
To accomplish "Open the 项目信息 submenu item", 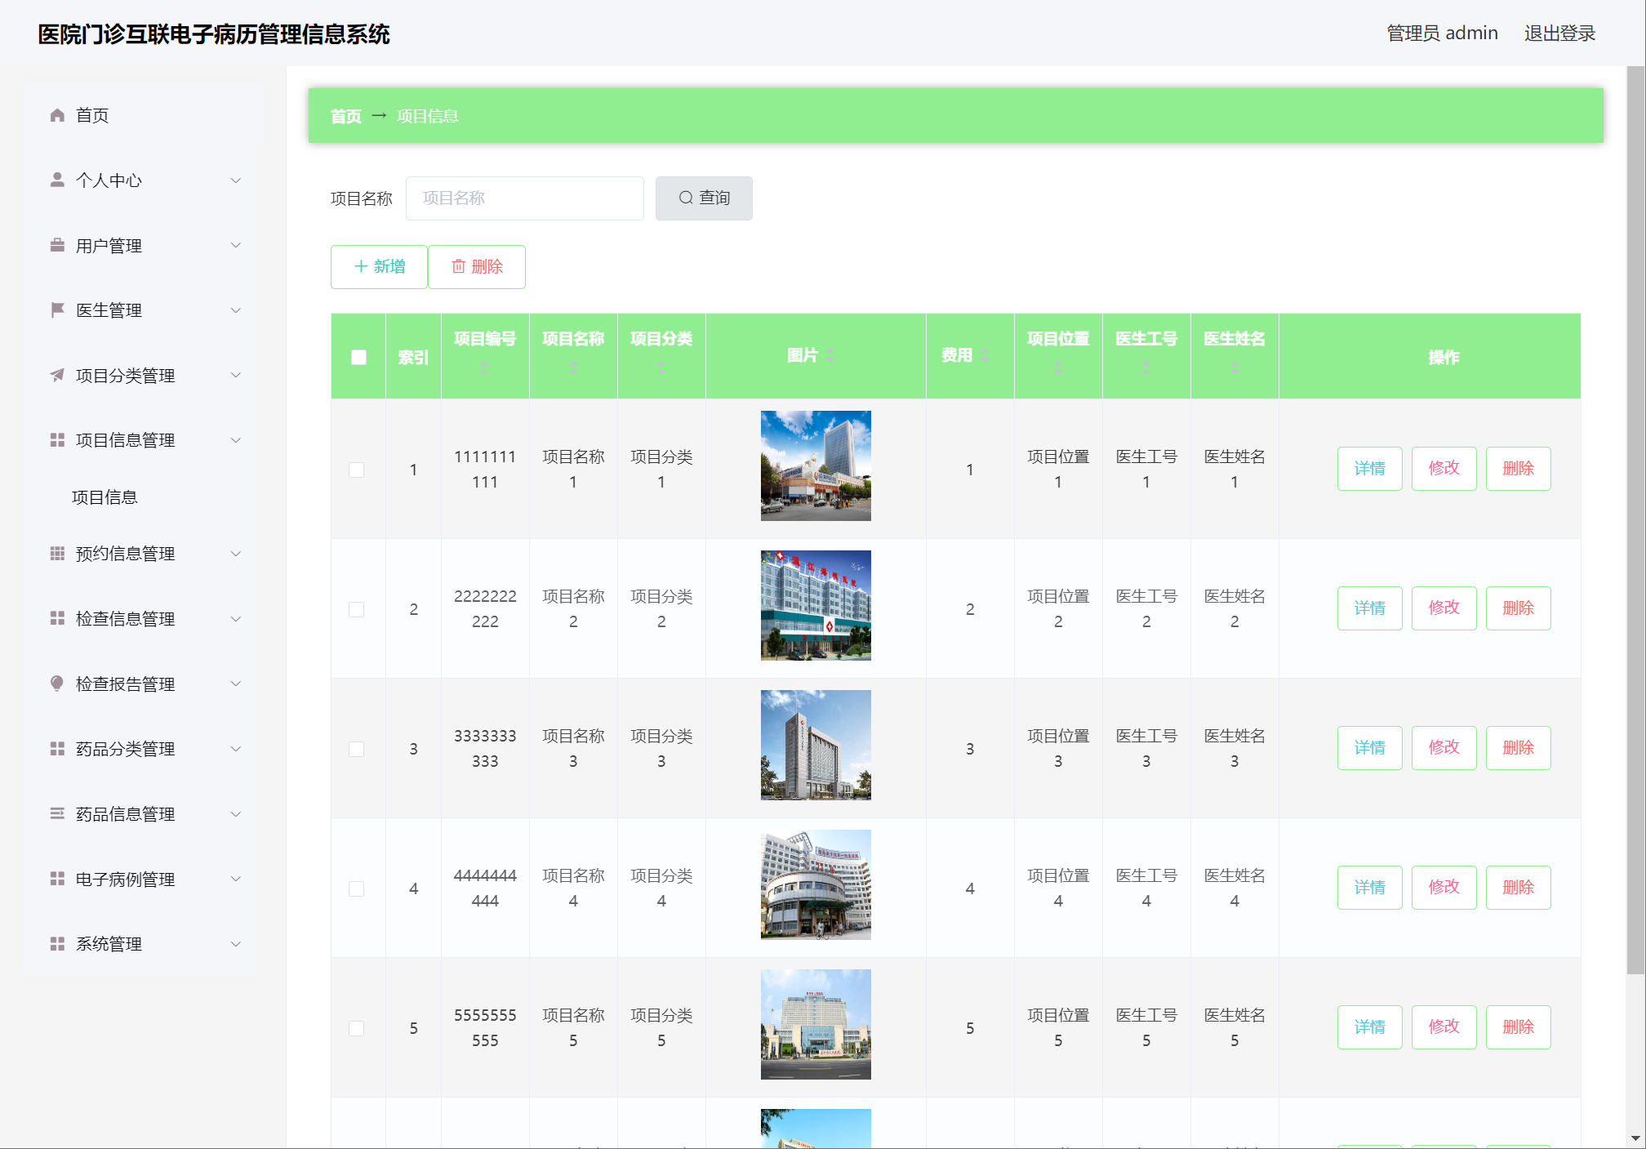I will pyautogui.click(x=105, y=497).
